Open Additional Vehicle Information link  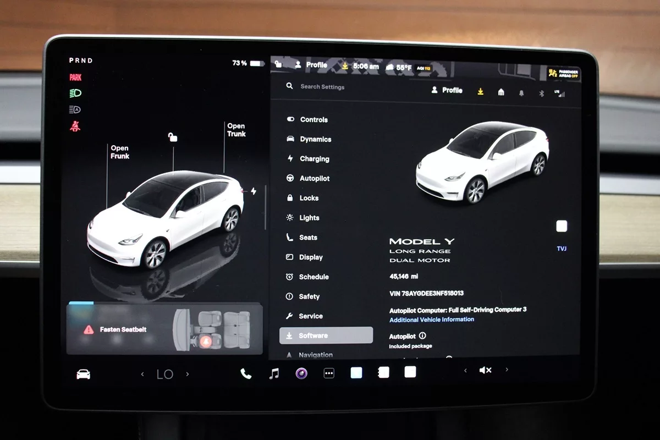click(x=431, y=320)
